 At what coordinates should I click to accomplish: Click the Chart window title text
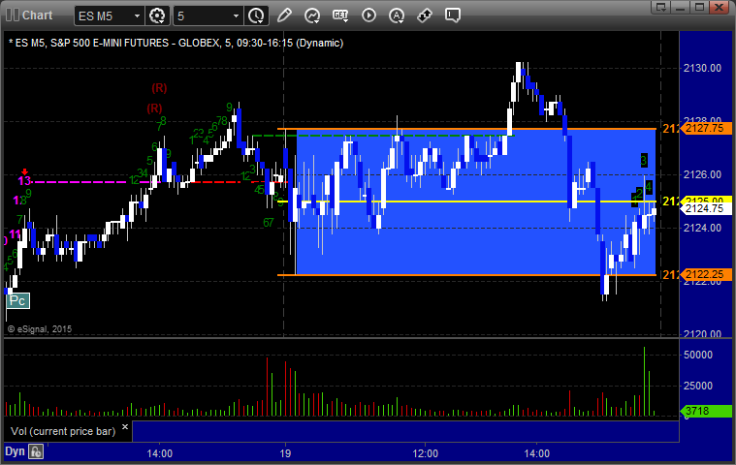pos(38,15)
